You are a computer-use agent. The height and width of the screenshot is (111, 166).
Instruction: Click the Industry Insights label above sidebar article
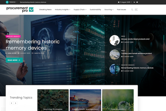click(128, 65)
